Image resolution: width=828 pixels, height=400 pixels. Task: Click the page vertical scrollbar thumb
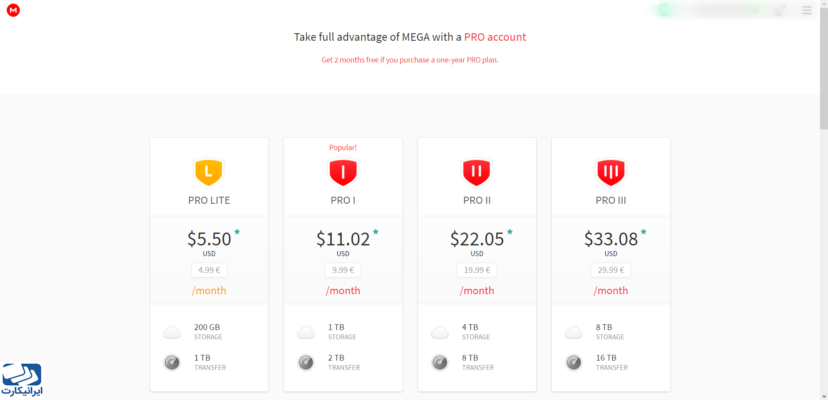pyautogui.click(x=824, y=69)
